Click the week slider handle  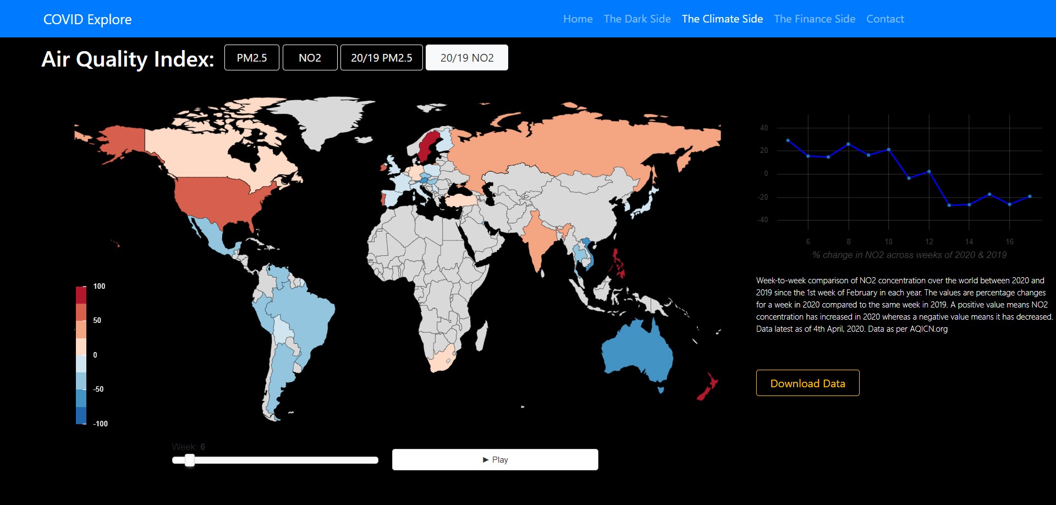point(190,460)
